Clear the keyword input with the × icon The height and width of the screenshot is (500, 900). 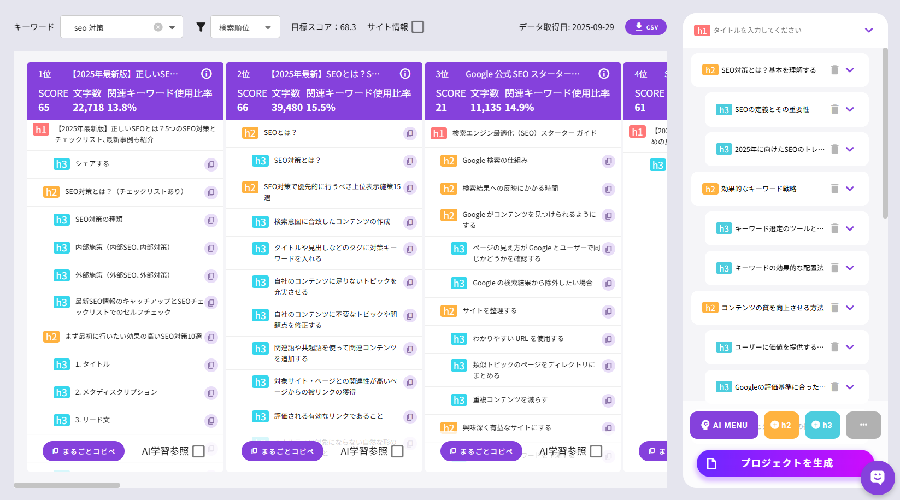pyautogui.click(x=157, y=26)
